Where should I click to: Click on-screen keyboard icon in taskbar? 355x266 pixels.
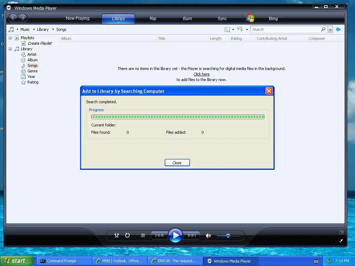[x=316, y=261]
